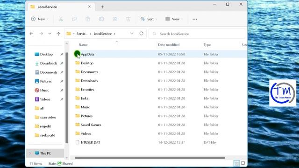Image resolution: width=299 pixels, height=168 pixels.
Task: Select the Saved Games folder icon
Action: (77, 125)
